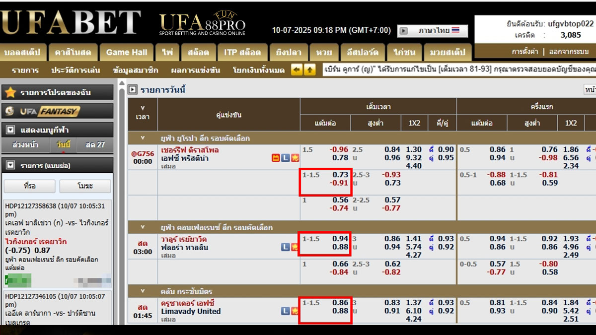Image resolution: width=596 pixels, height=335 pixels.
Task: Select วันนี้ sports menu tab
Action: coord(63,145)
